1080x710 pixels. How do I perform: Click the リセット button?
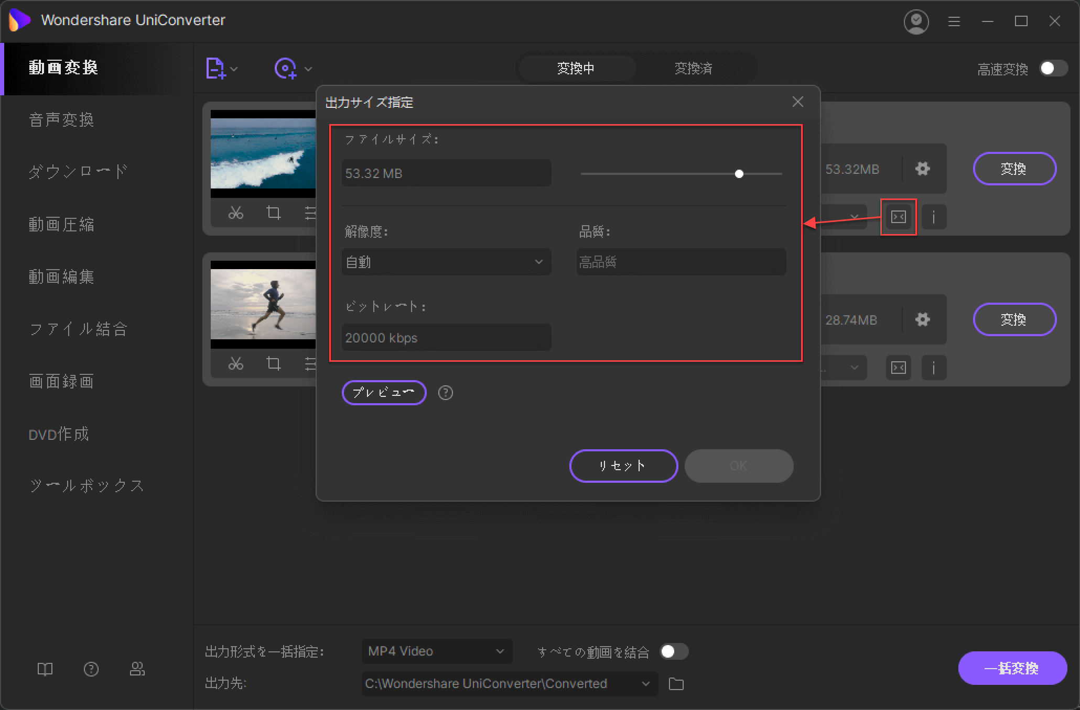(623, 466)
